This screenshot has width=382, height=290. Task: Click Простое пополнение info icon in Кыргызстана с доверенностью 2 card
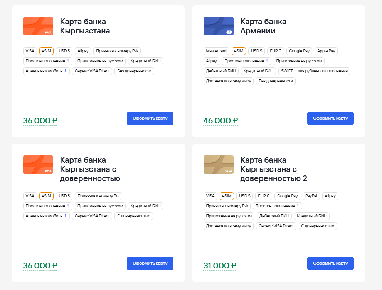point(298,206)
